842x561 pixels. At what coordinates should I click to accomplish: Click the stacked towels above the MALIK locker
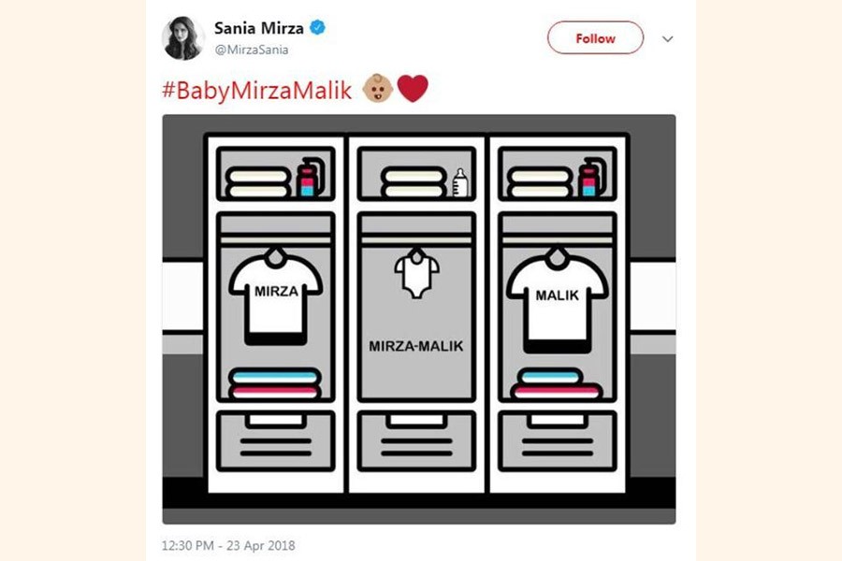tap(540, 182)
